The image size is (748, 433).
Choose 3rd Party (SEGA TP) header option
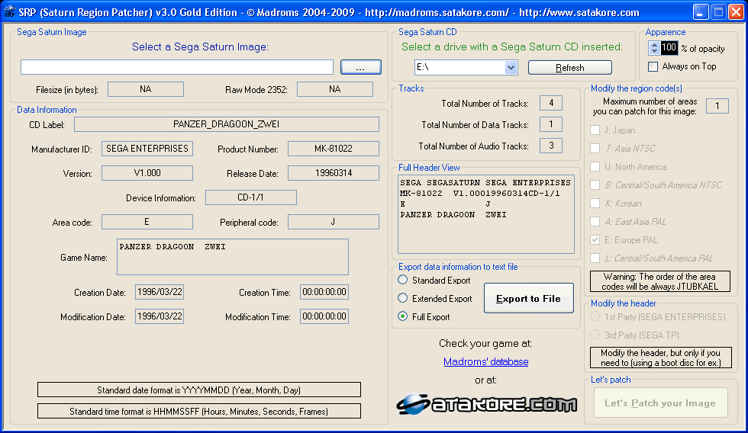[x=595, y=335]
